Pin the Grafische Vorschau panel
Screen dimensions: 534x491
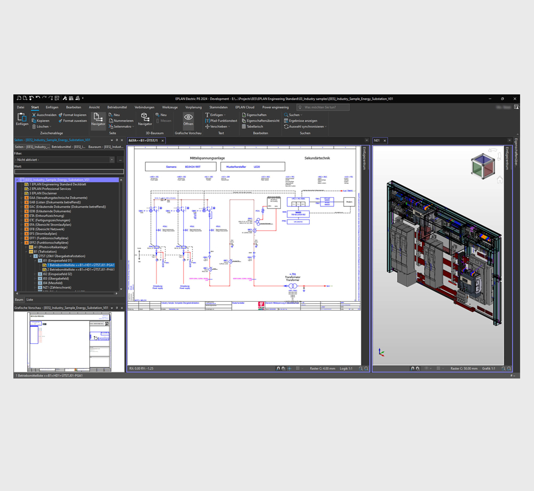[x=117, y=308]
